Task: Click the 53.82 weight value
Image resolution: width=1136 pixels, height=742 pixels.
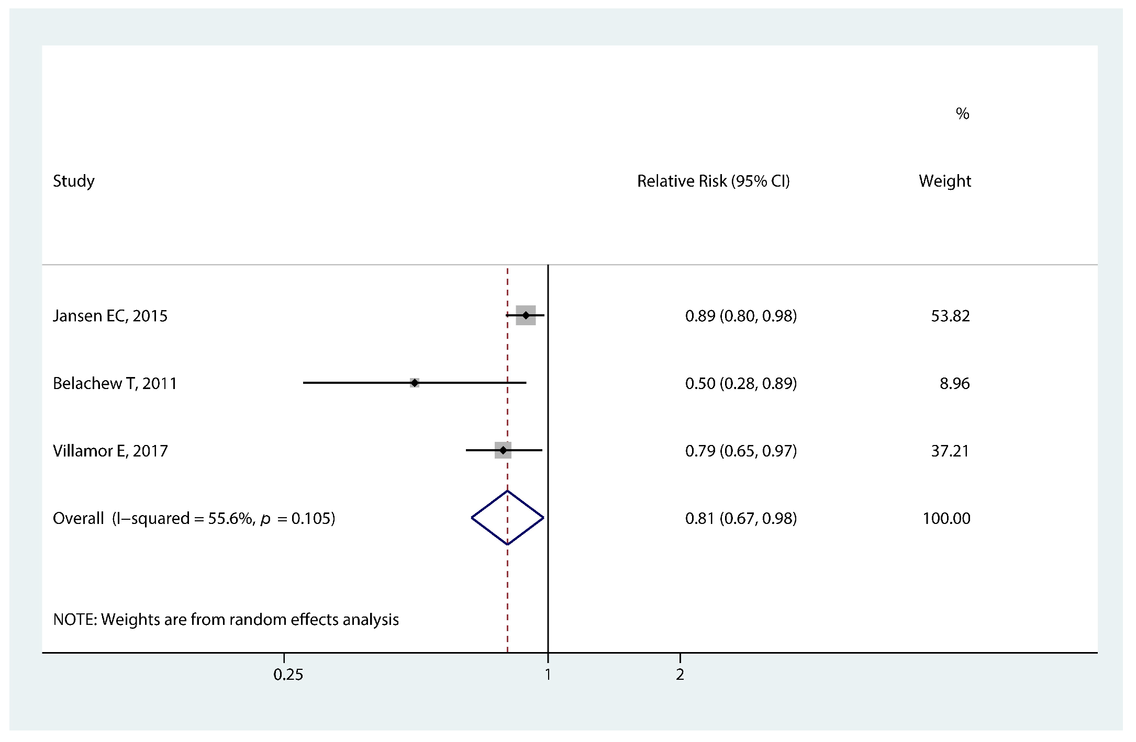Action: pos(950,316)
